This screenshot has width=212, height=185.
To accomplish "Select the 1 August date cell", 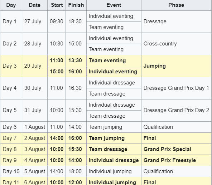I will (x=35, y=127).
